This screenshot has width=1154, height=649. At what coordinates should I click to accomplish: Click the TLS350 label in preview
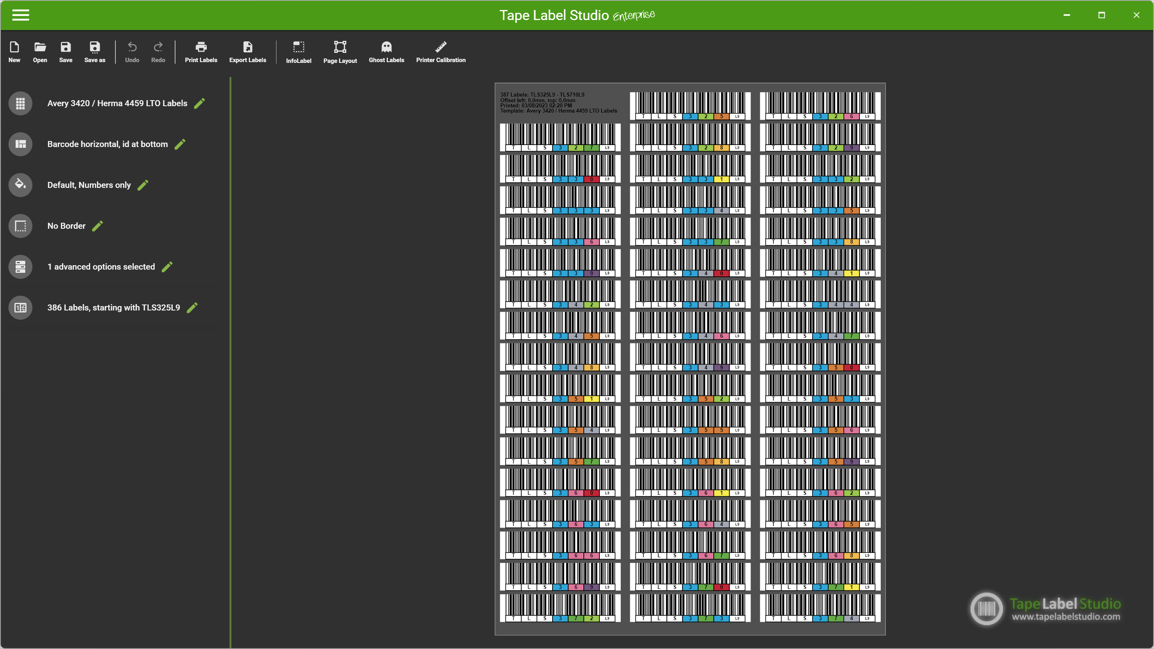pyautogui.click(x=820, y=357)
